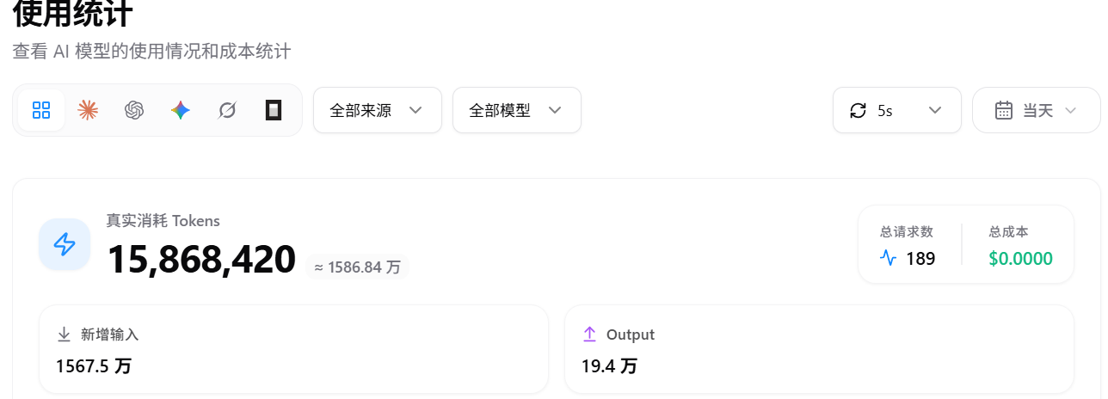Filter by the Claude starburst icon
1108x399 pixels.
(88, 110)
